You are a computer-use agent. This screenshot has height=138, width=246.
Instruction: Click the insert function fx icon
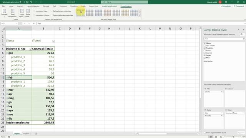click(x=34, y=23)
